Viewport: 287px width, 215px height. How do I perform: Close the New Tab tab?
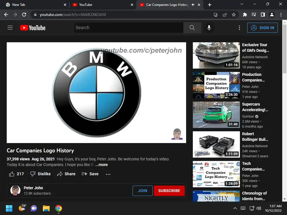pyautogui.click(x=65, y=5)
